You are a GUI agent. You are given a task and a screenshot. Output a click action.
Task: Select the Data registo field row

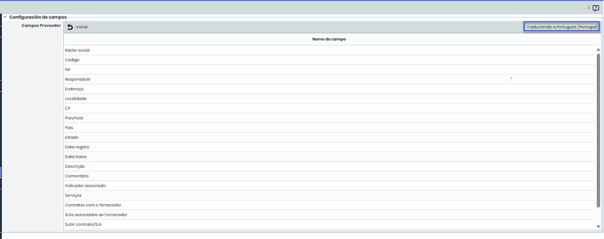pos(77,147)
